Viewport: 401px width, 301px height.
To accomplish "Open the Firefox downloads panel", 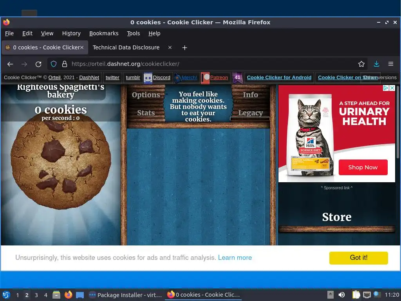I will (x=376, y=64).
